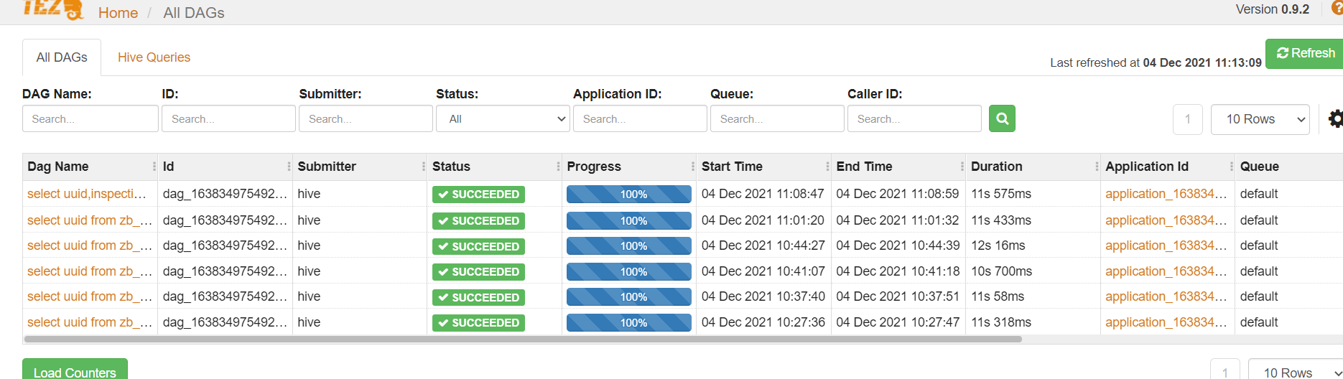Switch to the Hive Queries tab
Screen dimensions: 1343x379
coord(154,57)
